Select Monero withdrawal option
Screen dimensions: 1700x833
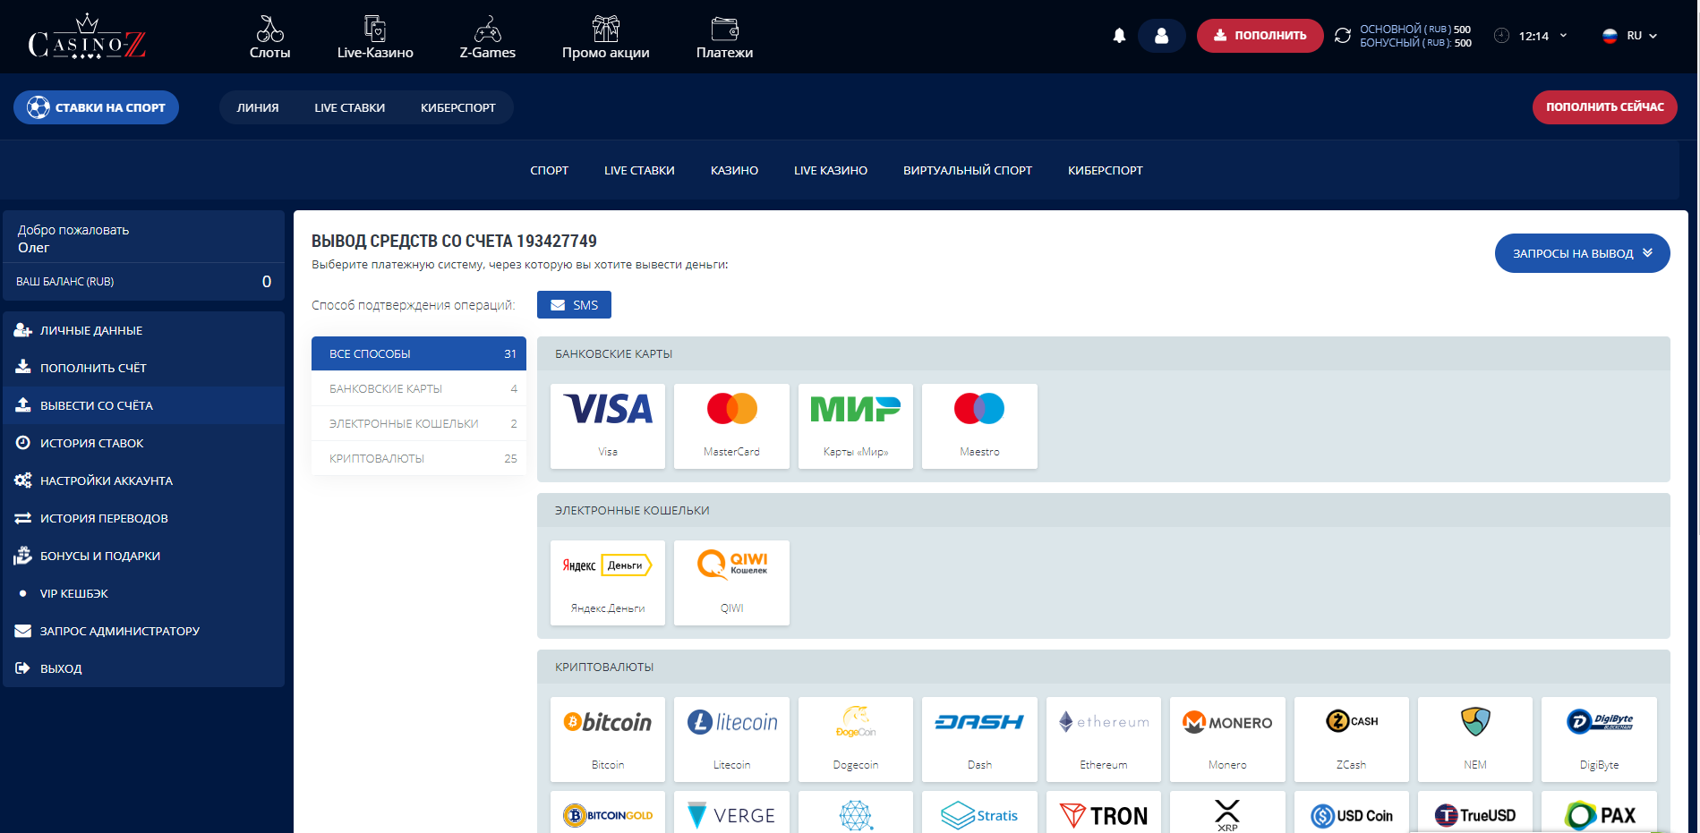(1227, 739)
